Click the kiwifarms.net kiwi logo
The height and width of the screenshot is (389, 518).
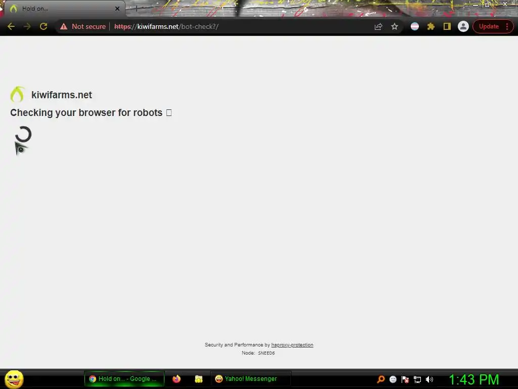point(17,94)
